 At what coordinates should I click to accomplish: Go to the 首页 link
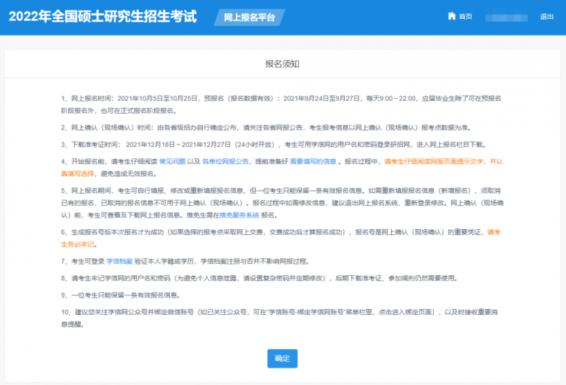(466, 17)
